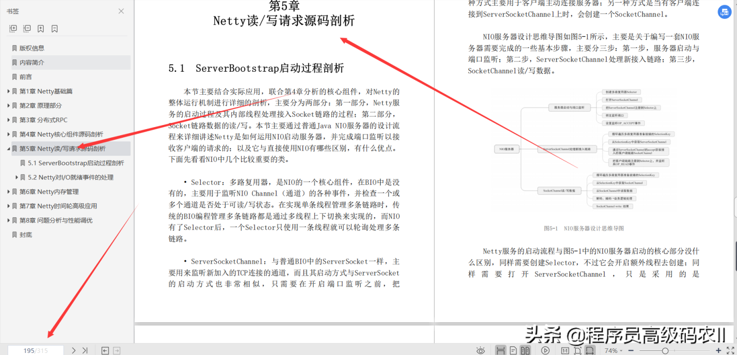Click the collapse all bookmarks icon

(x=27, y=29)
